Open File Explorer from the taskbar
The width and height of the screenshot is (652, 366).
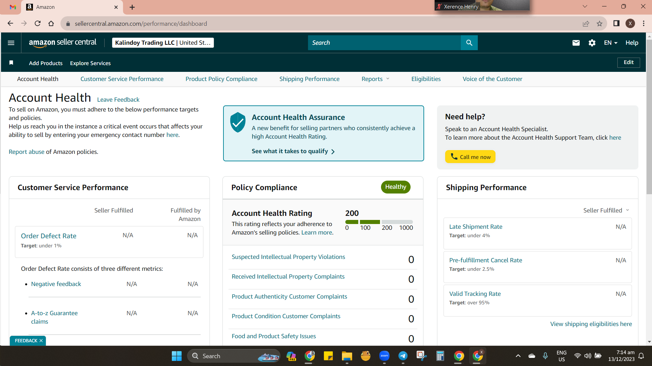pos(347,356)
